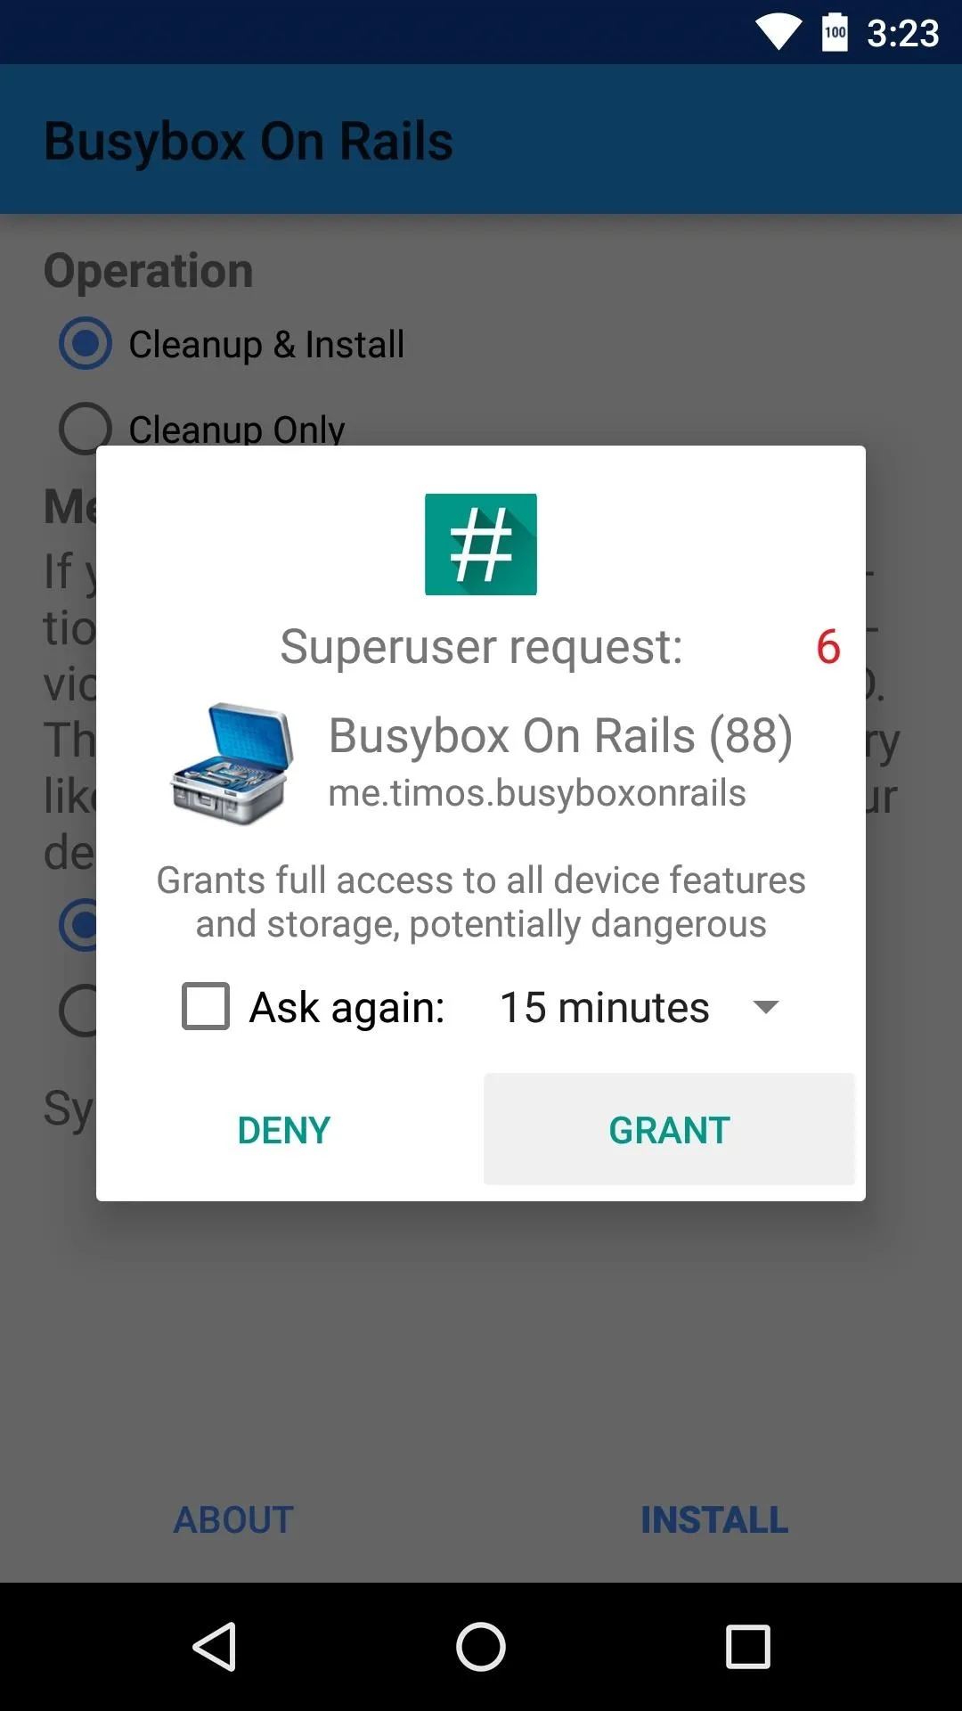Grant the superuser request
The width and height of the screenshot is (962, 1711).
669,1129
